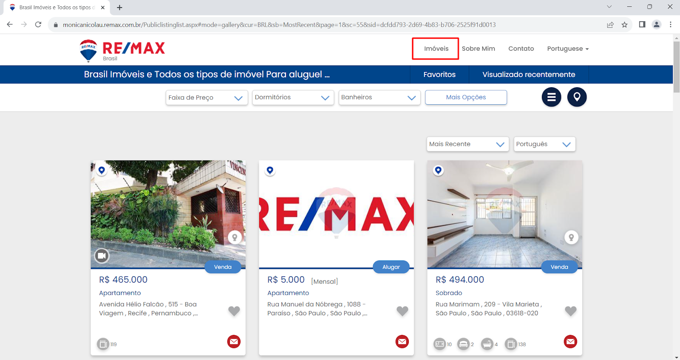The height and width of the screenshot is (360, 680).
Task: Go back in browser history
Action: click(10, 25)
